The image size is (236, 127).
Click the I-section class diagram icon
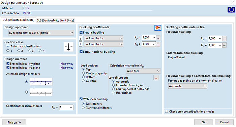(x=68, y=47)
